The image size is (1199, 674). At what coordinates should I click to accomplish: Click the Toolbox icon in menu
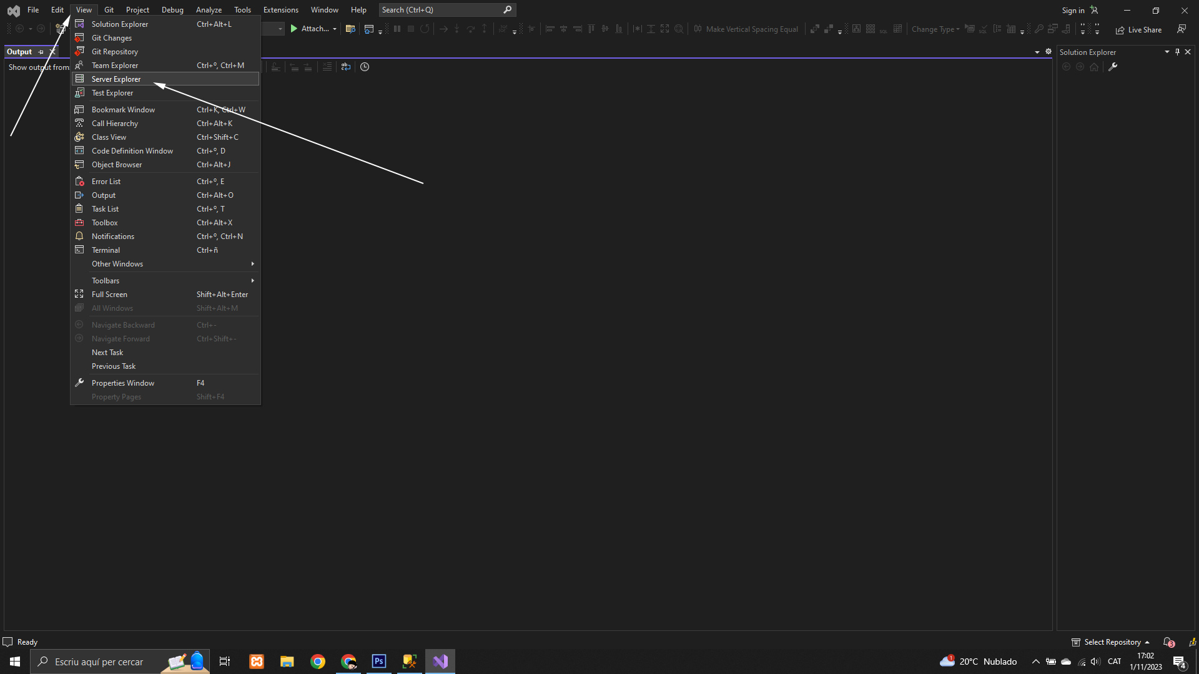[79, 223]
